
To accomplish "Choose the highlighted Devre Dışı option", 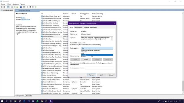I will (x=97, y=55).
